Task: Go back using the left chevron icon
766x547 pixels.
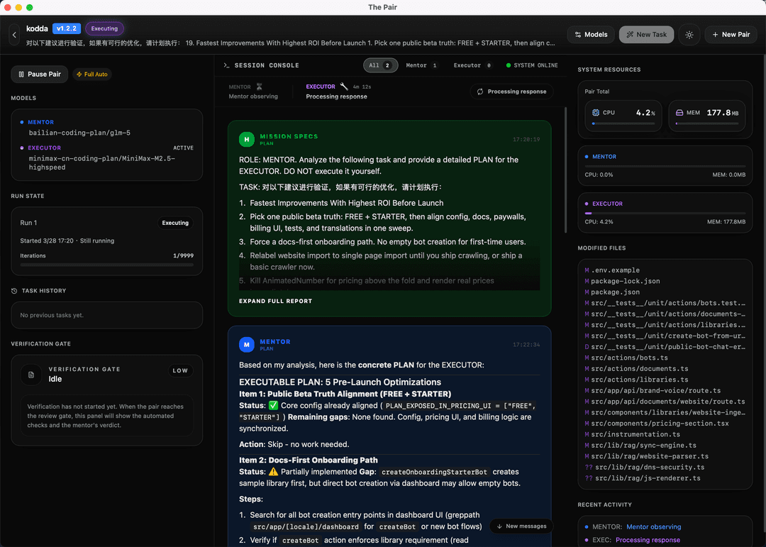Action: (x=14, y=35)
